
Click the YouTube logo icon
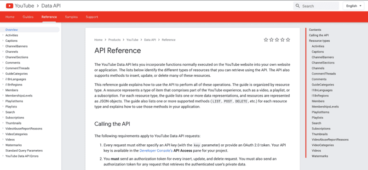point(10,6)
